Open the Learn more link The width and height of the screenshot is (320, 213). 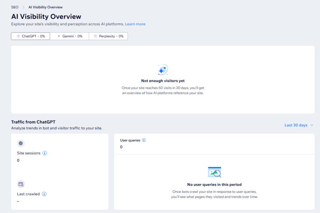[135, 24]
